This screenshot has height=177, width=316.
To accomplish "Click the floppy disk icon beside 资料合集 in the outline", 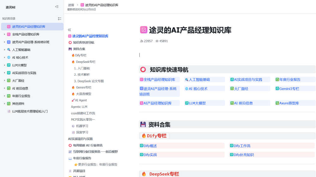I will tap(70, 49).
